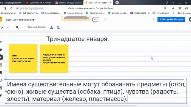Change text alignment with the align icon
The width and height of the screenshot is (191, 107).
[58, 27]
